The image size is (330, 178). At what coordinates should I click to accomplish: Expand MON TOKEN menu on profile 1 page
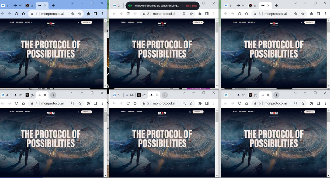click(x=28, y=22)
